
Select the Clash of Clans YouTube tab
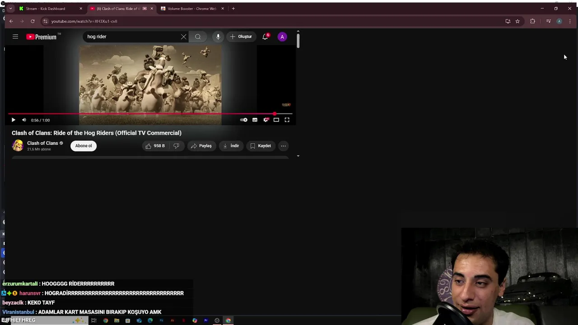(x=118, y=9)
